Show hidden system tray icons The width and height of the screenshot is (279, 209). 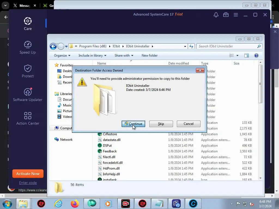(232, 204)
